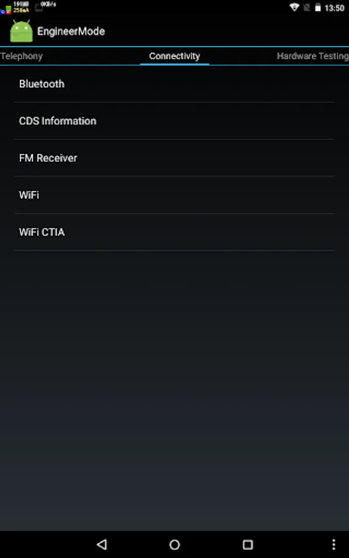Select the FM Receiver item
The width and height of the screenshot is (349, 558).
(x=174, y=158)
